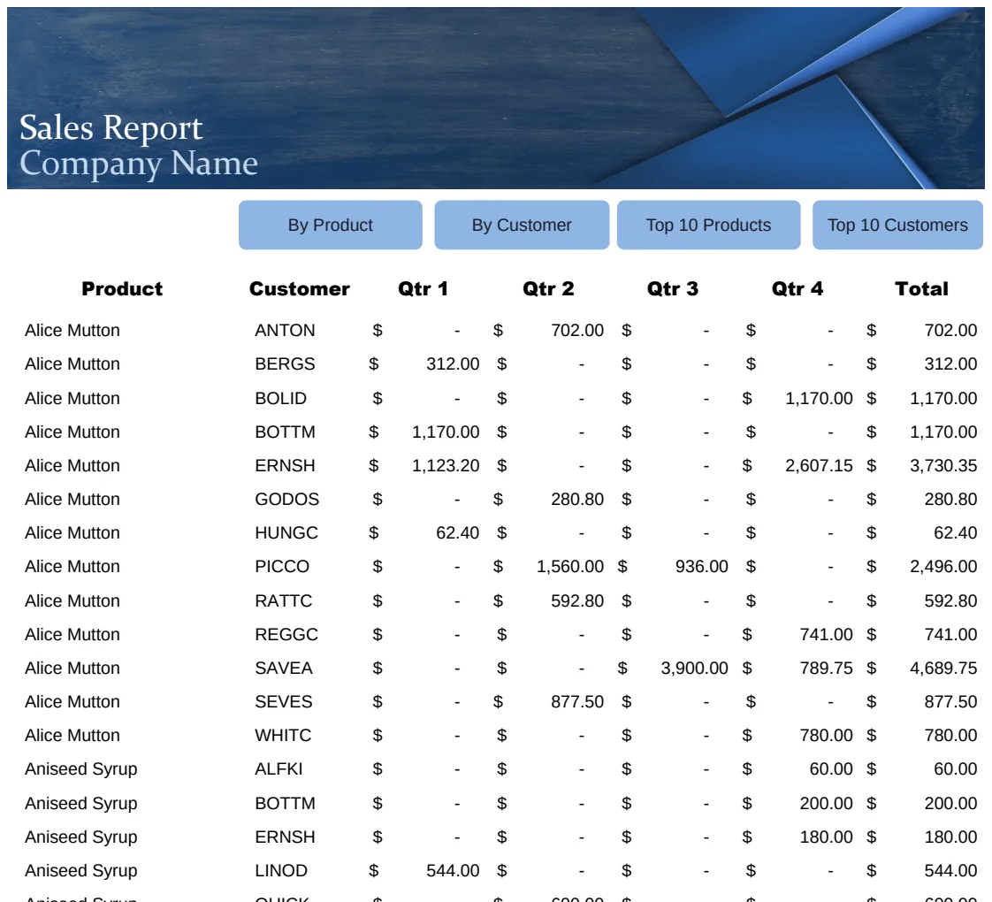The image size is (992, 902).
Task: Click Qtr 4 value 200.00 for Aniseed BOTTM
Action: [x=827, y=803]
